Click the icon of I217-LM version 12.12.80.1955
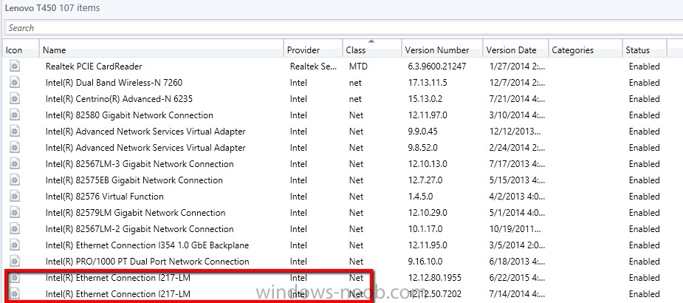Image resolution: width=683 pixels, height=303 pixels. (x=15, y=278)
